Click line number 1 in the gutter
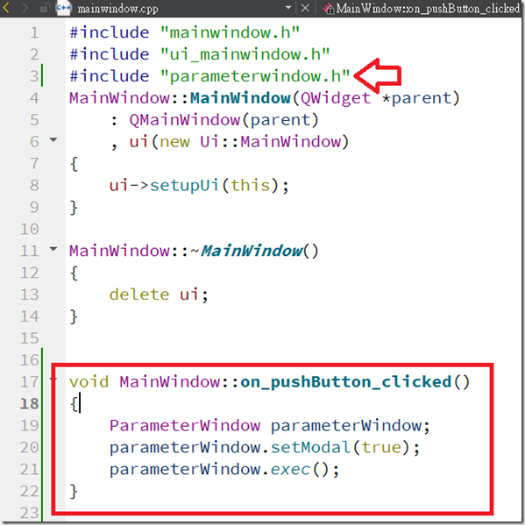This screenshot has width=525, height=525. [34, 32]
